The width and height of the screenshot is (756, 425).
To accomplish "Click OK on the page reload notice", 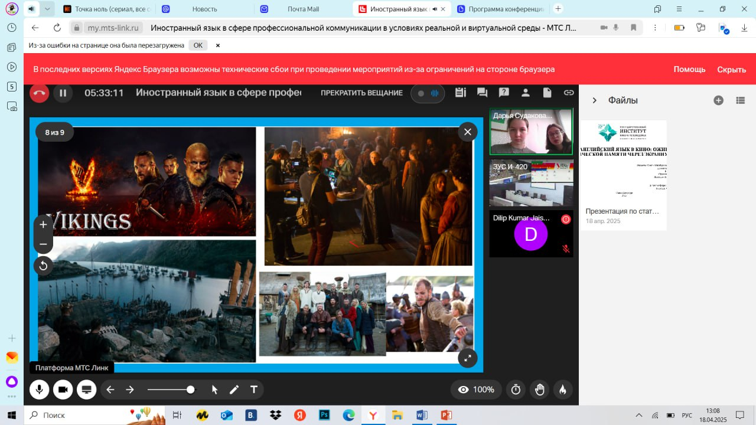I will (198, 45).
